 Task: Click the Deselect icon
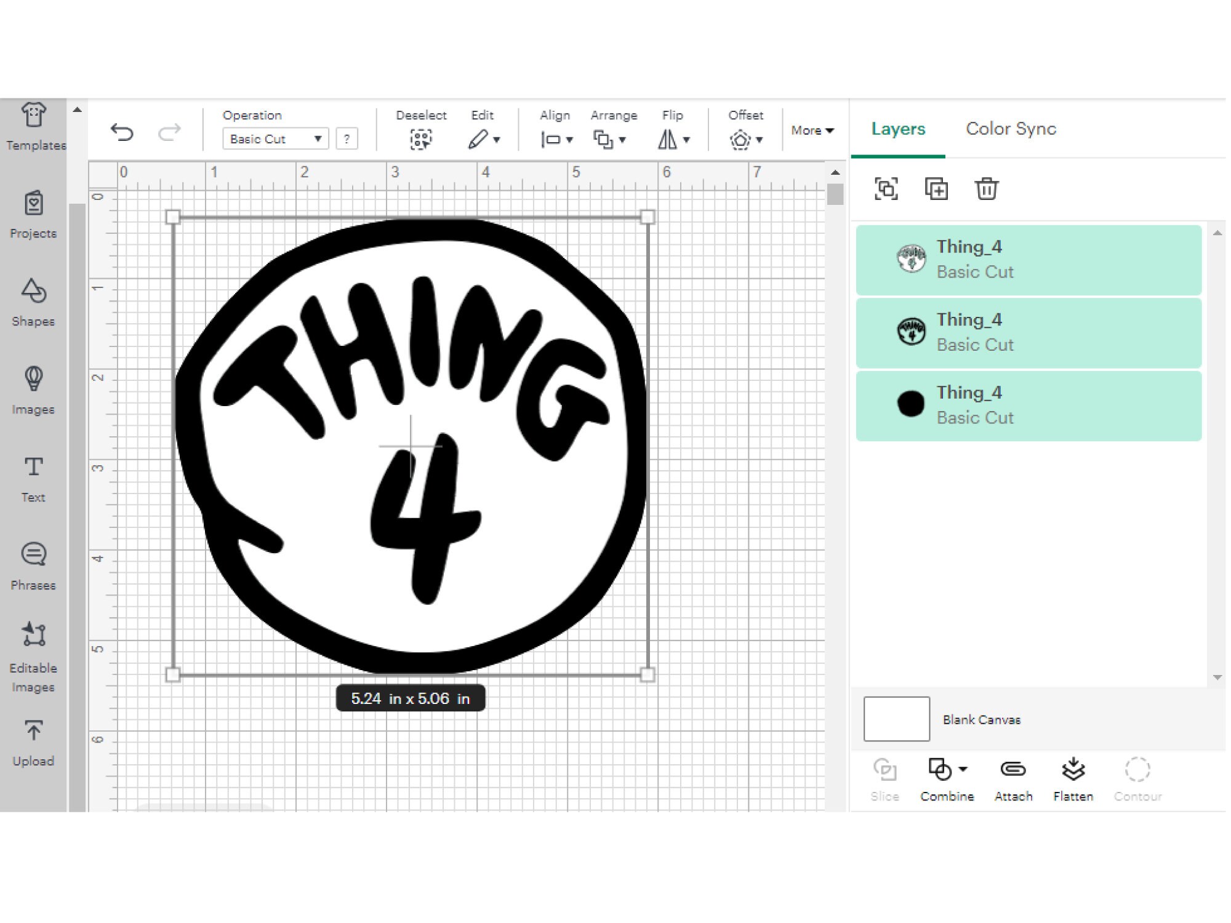(x=422, y=138)
